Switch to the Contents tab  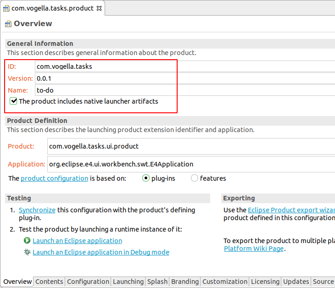[49, 282]
